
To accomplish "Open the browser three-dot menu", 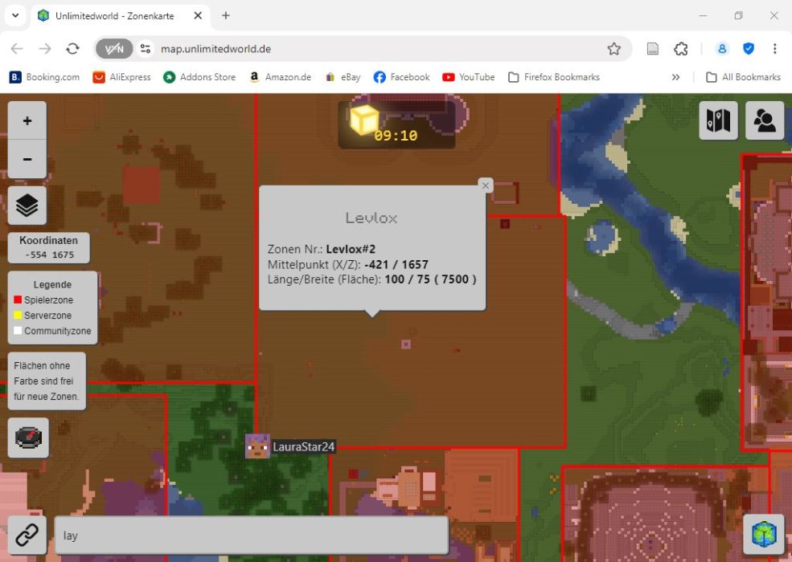I will tap(775, 49).
